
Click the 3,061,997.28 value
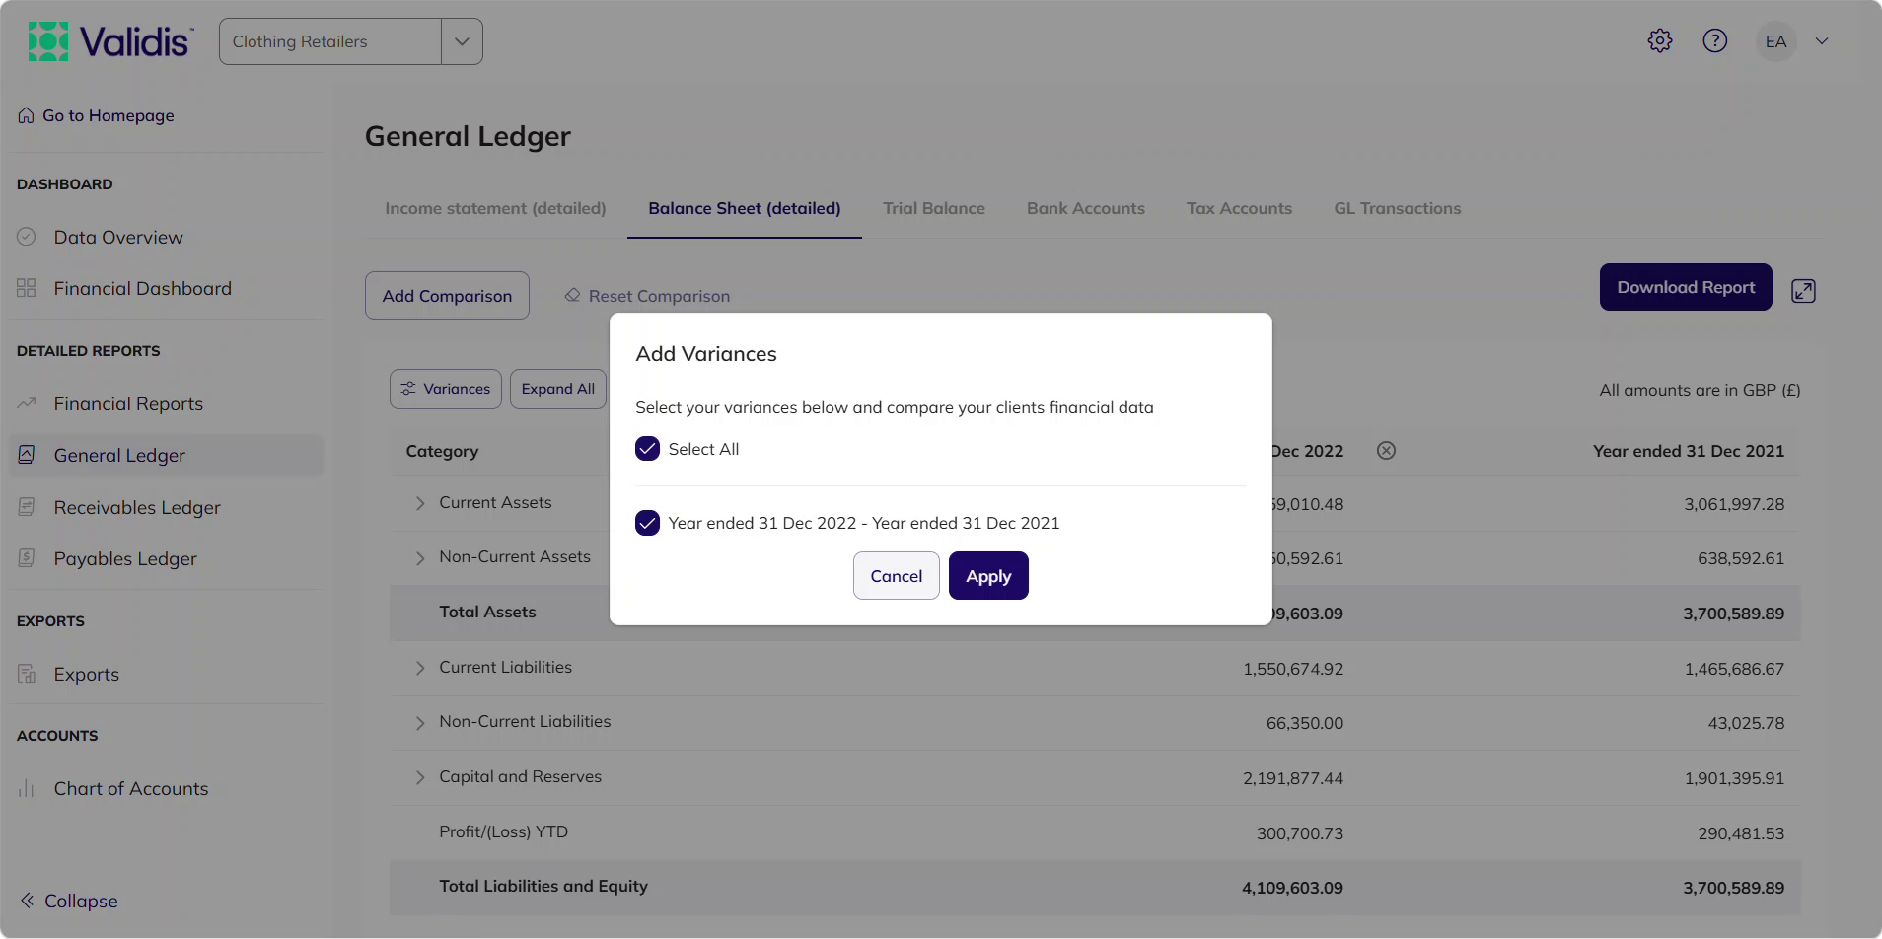tap(1734, 504)
